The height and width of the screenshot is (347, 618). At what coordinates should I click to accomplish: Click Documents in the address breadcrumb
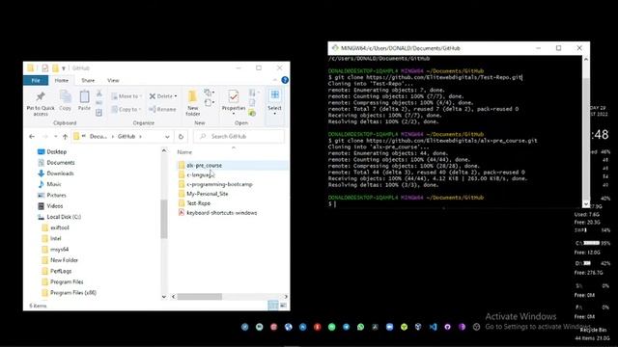(x=98, y=137)
